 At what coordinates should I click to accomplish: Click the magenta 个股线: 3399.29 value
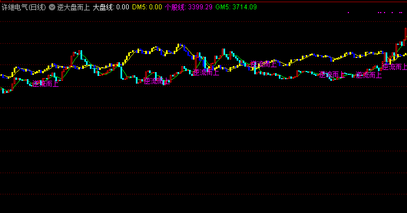188,7
